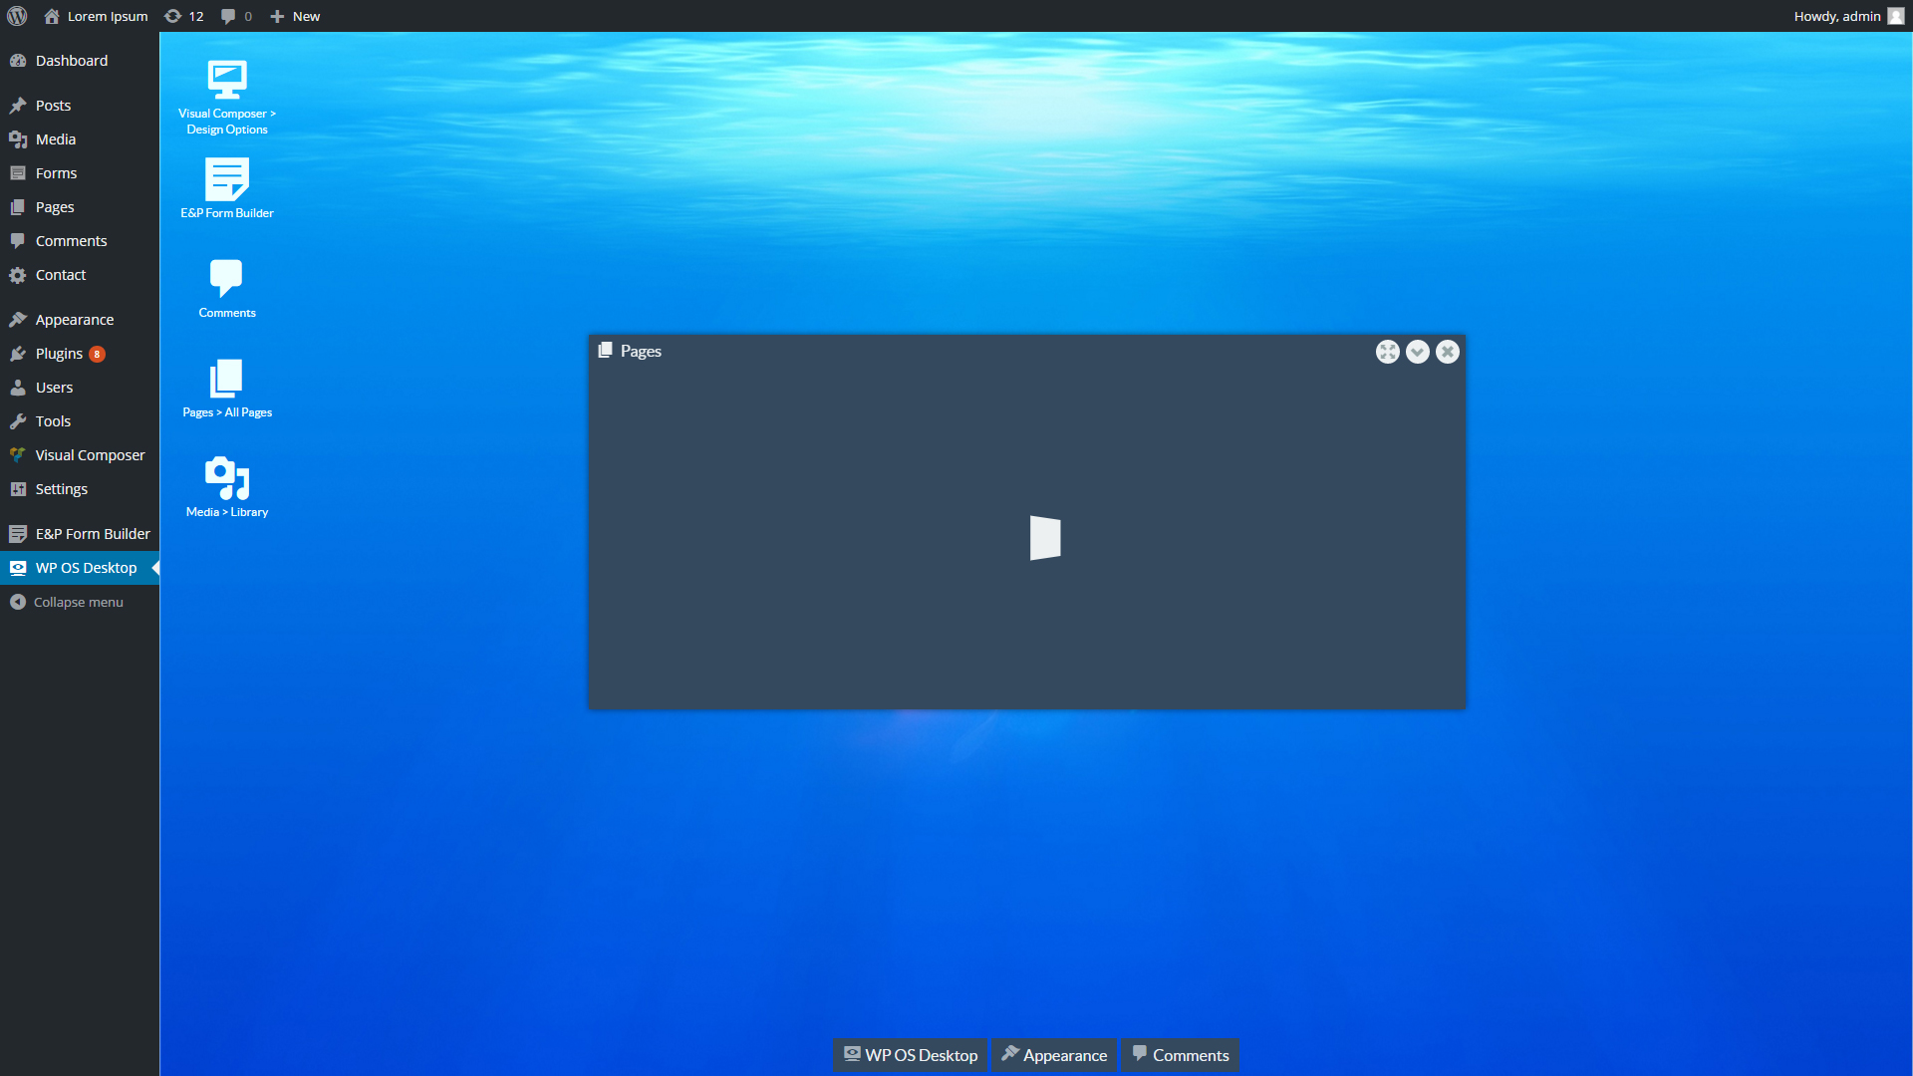Launch the Media > Library desktop icon
The image size is (1913, 1076).
pos(226,486)
